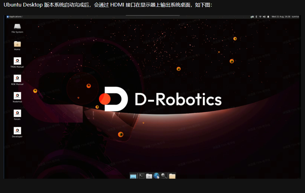This screenshot has width=305, height=193.
Task: Open the Applications menu in top panel
Action: [x=14, y=17]
